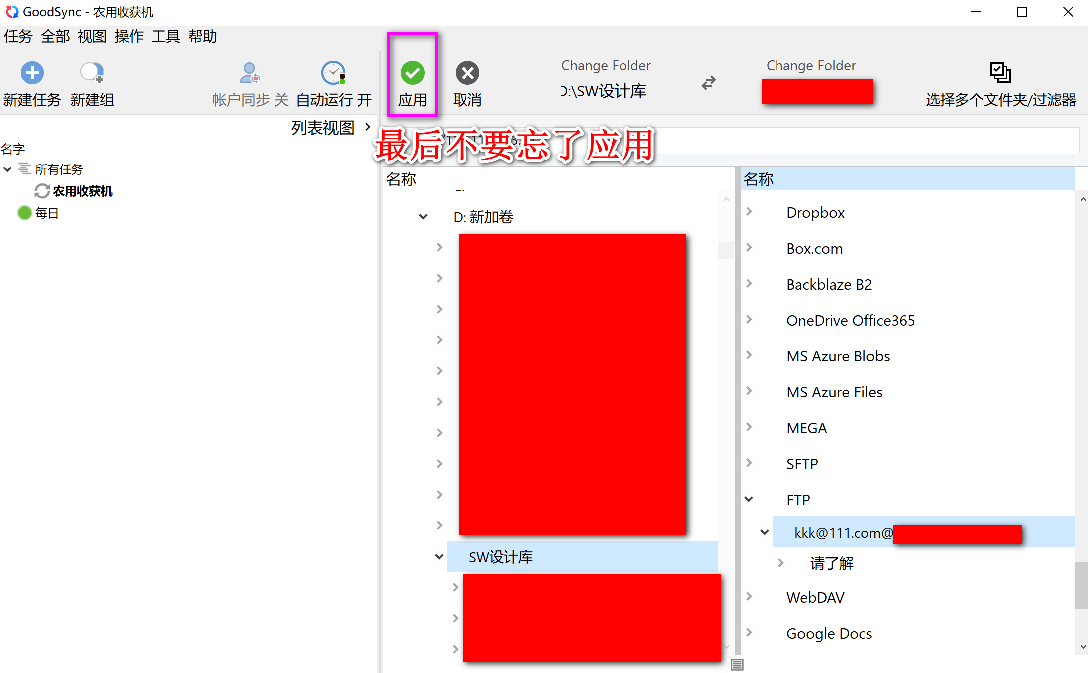The image size is (1088, 673).
Task: Open the 任务 menu
Action: pos(18,37)
